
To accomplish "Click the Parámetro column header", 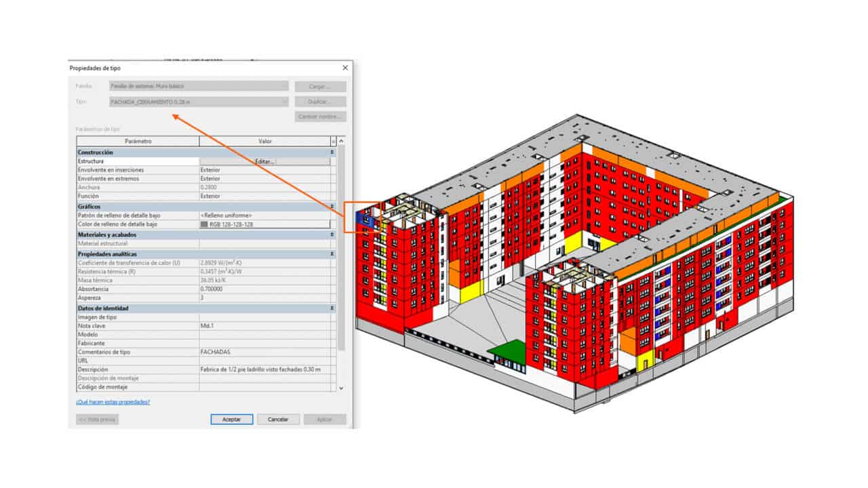I will 138,141.
